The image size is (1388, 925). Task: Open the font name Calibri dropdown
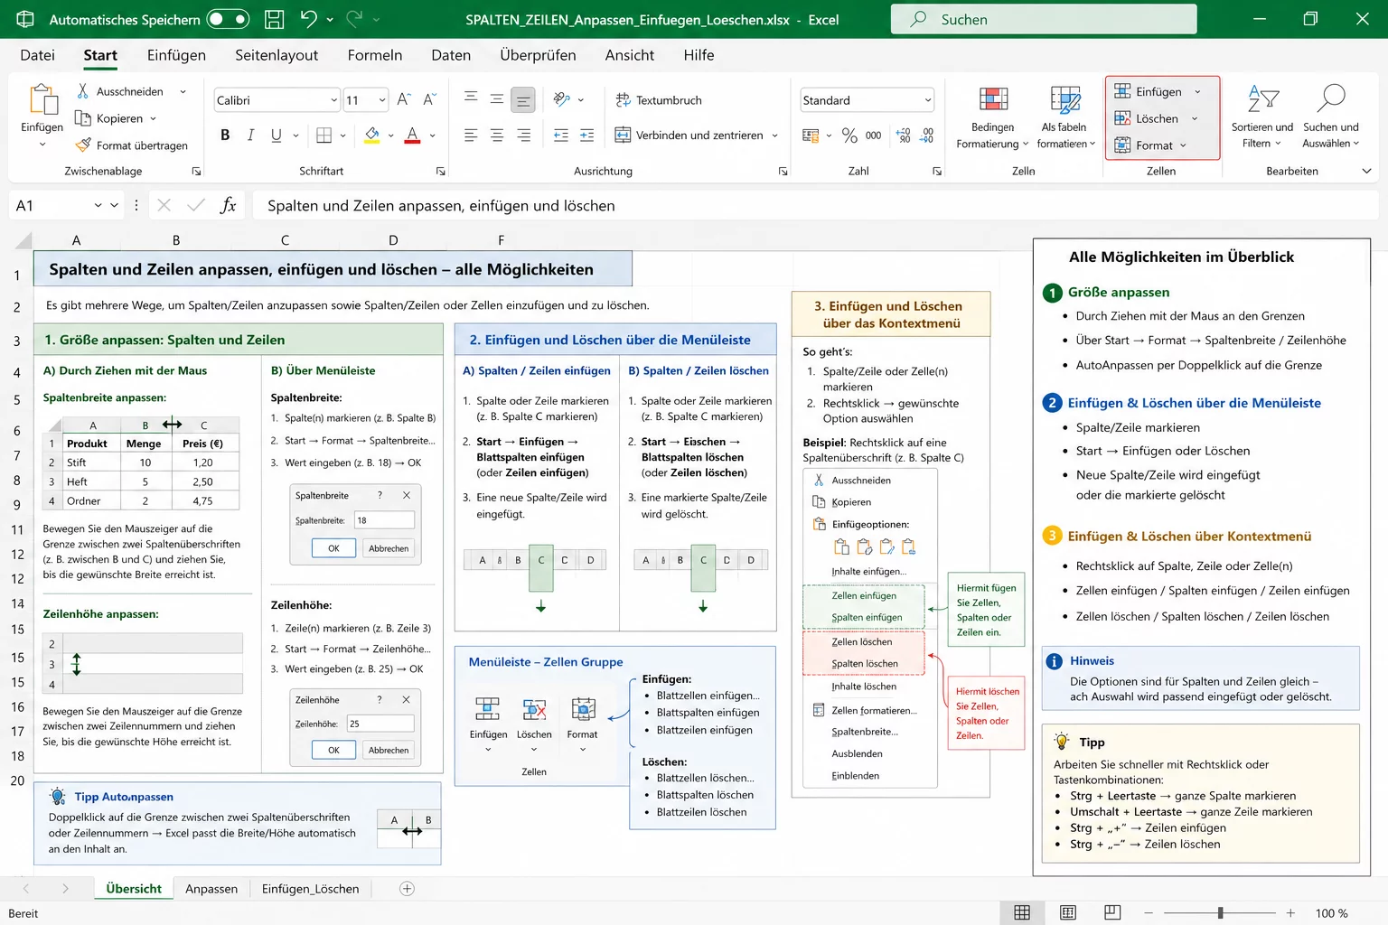click(333, 100)
